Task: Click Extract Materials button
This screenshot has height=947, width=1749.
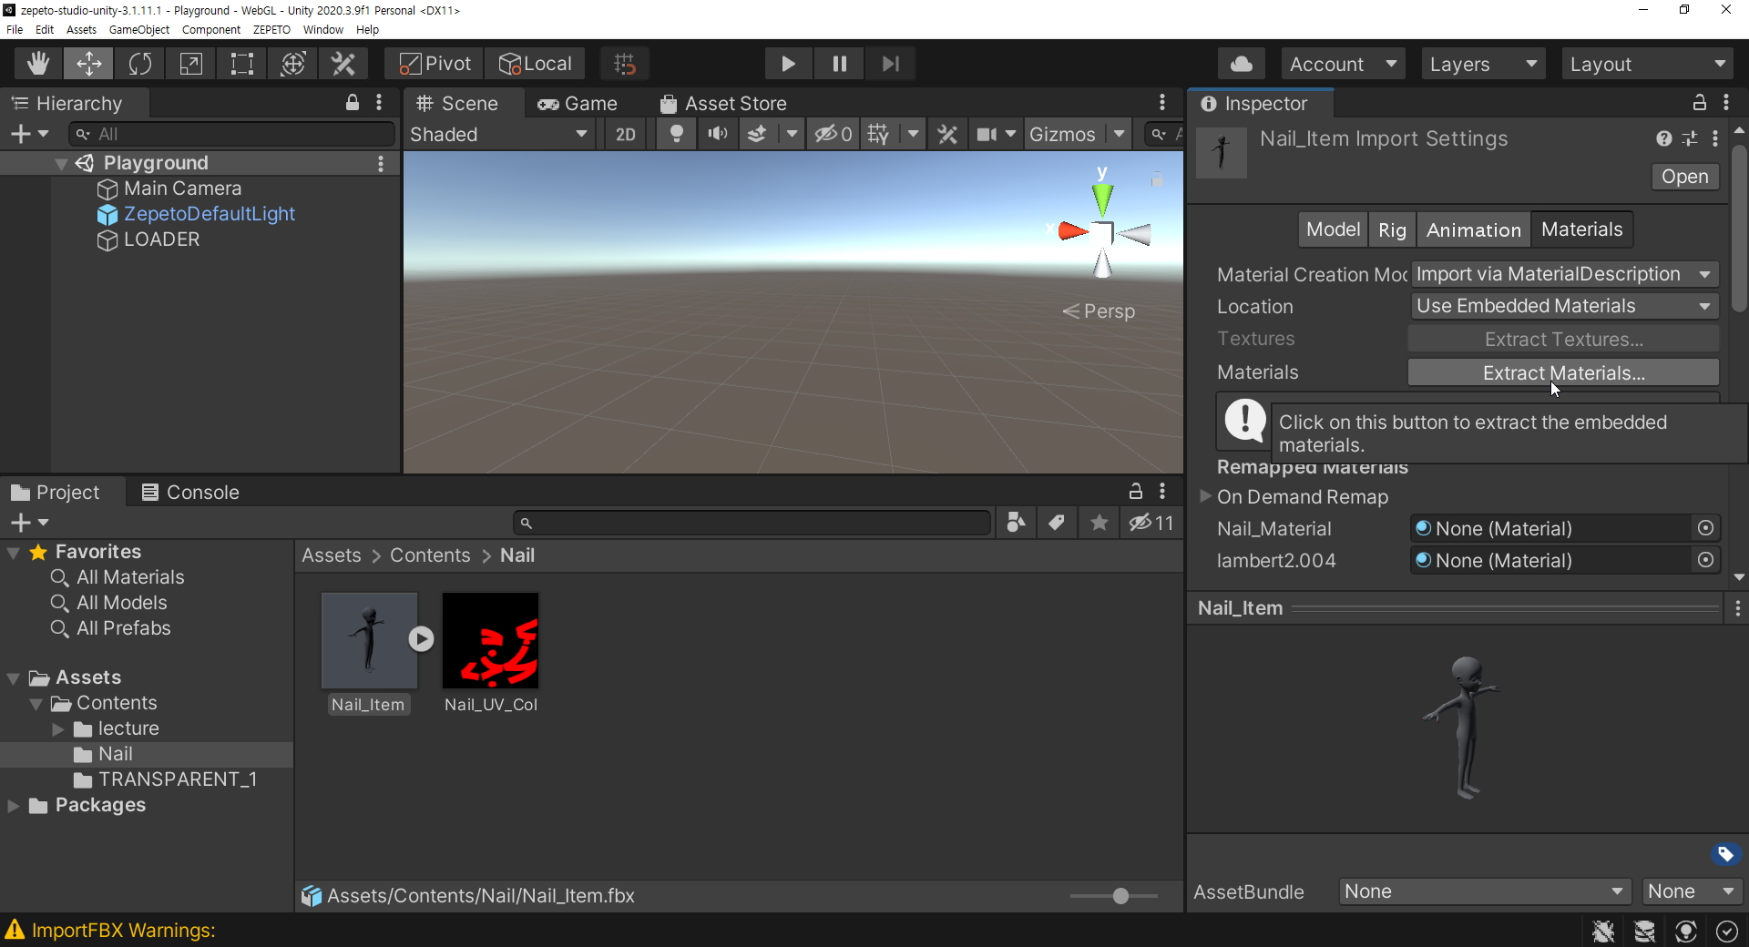Action: point(1563,372)
